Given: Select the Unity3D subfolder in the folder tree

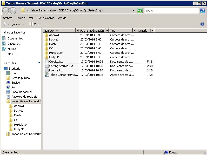Looking at the screenshot, I should [19, 129].
